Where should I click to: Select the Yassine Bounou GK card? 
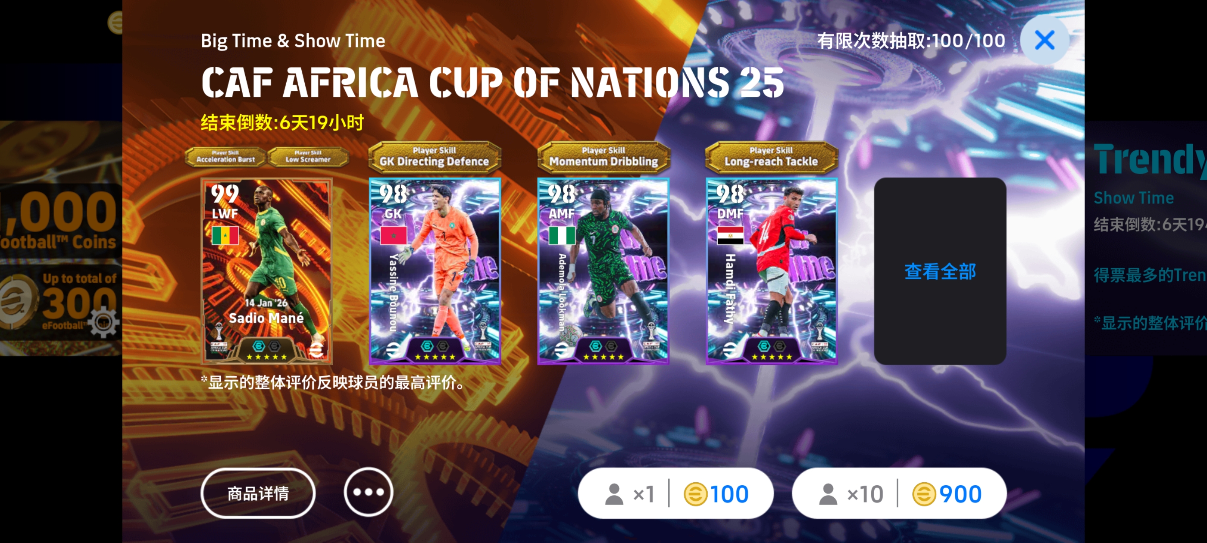point(435,271)
